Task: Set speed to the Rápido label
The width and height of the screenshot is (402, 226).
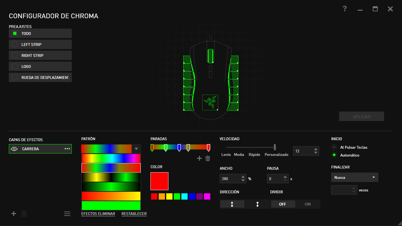Action: coord(254,155)
